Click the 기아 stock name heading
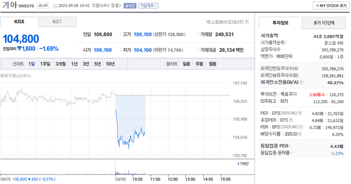The height and width of the screenshot is (184, 351). point(10,5)
